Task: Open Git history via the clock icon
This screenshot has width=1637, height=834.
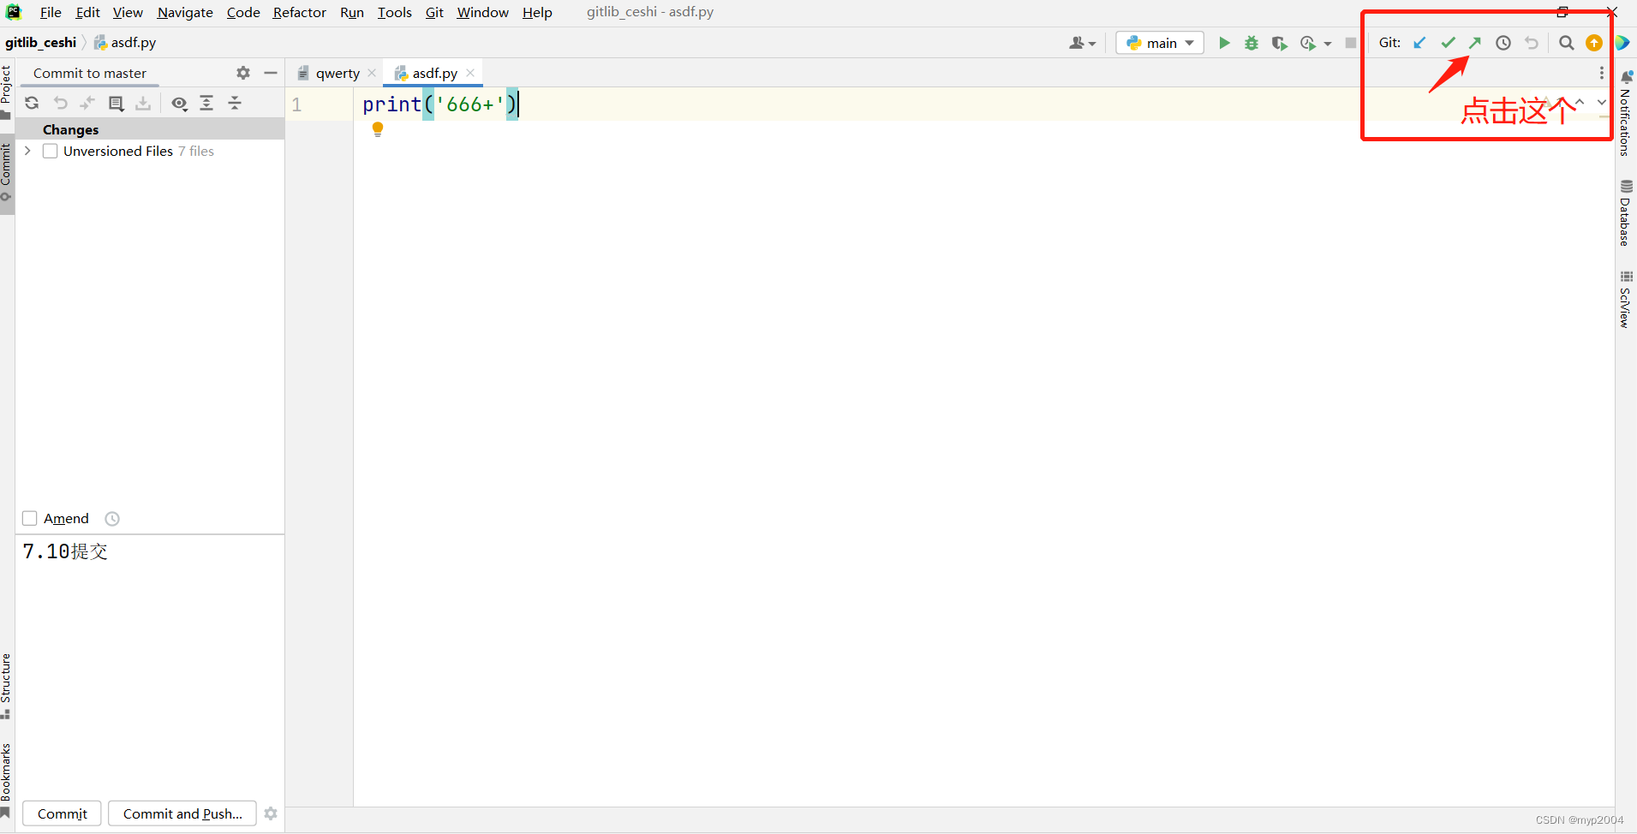Action: coord(1503,42)
